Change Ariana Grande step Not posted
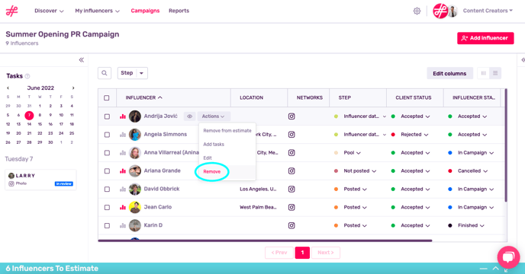Image resolution: width=525 pixels, height=274 pixels. click(x=359, y=171)
